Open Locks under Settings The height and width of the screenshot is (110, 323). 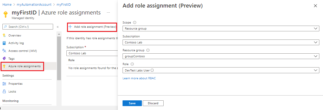click(x=12, y=92)
